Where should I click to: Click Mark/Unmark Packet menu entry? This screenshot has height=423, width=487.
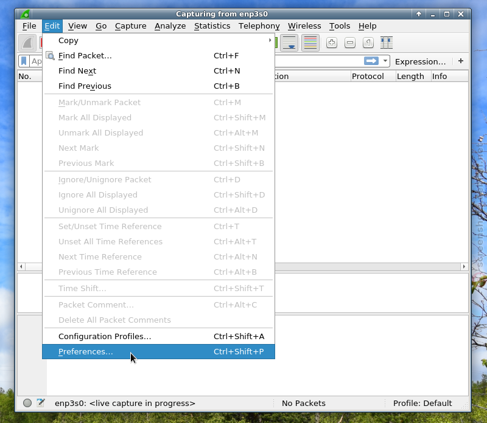[158, 102]
